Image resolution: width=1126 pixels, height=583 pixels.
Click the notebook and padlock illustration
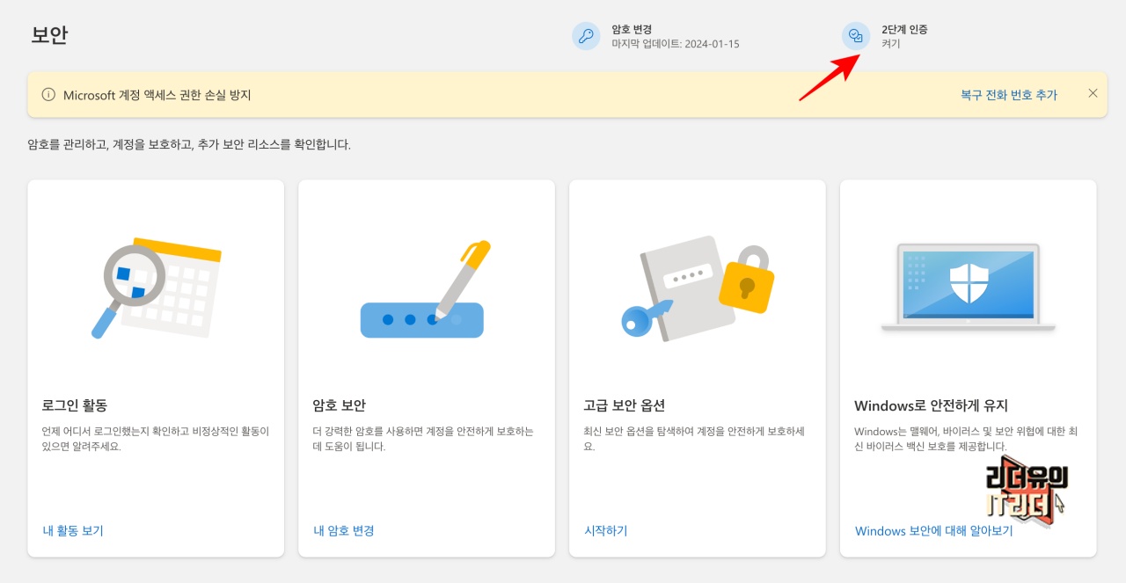point(697,287)
